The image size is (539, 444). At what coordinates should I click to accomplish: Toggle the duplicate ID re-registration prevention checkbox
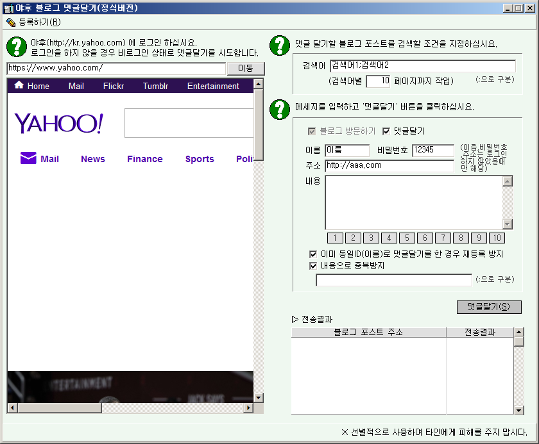[x=313, y=254]
